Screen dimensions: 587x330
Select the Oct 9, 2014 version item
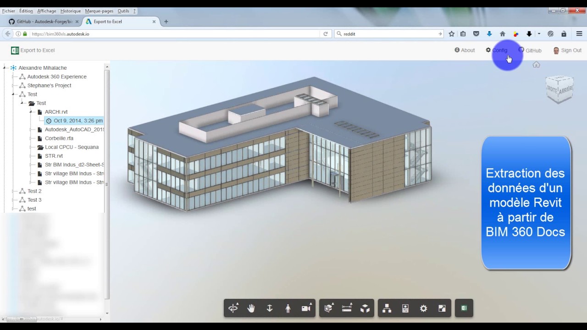tap(74, 121)
